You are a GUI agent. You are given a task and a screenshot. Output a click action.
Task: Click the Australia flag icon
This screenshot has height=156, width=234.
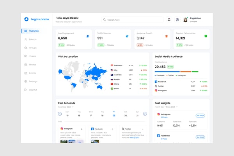pos(112,74)
